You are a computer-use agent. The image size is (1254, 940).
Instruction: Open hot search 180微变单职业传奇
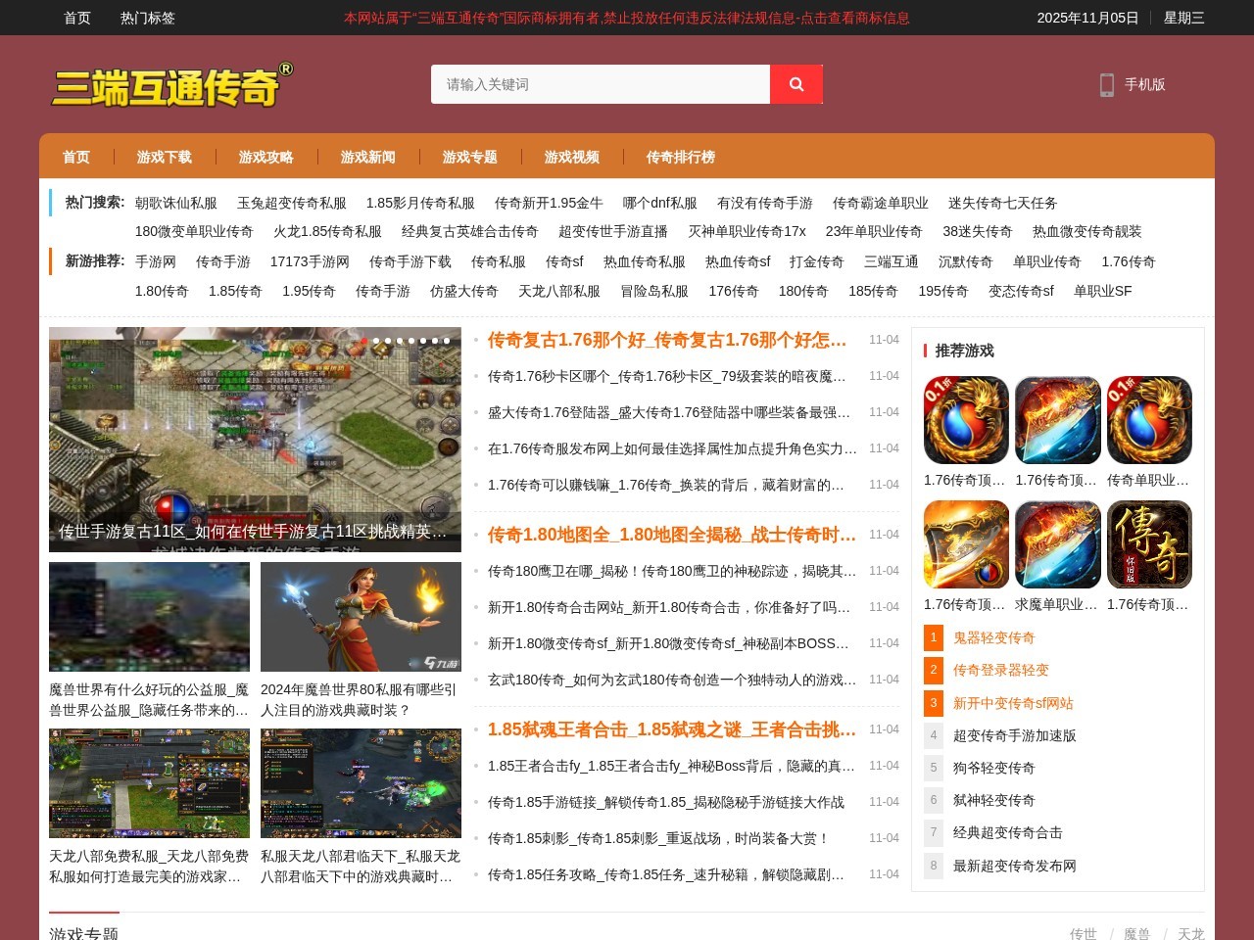pyautogui.click(x=194, y=231)
